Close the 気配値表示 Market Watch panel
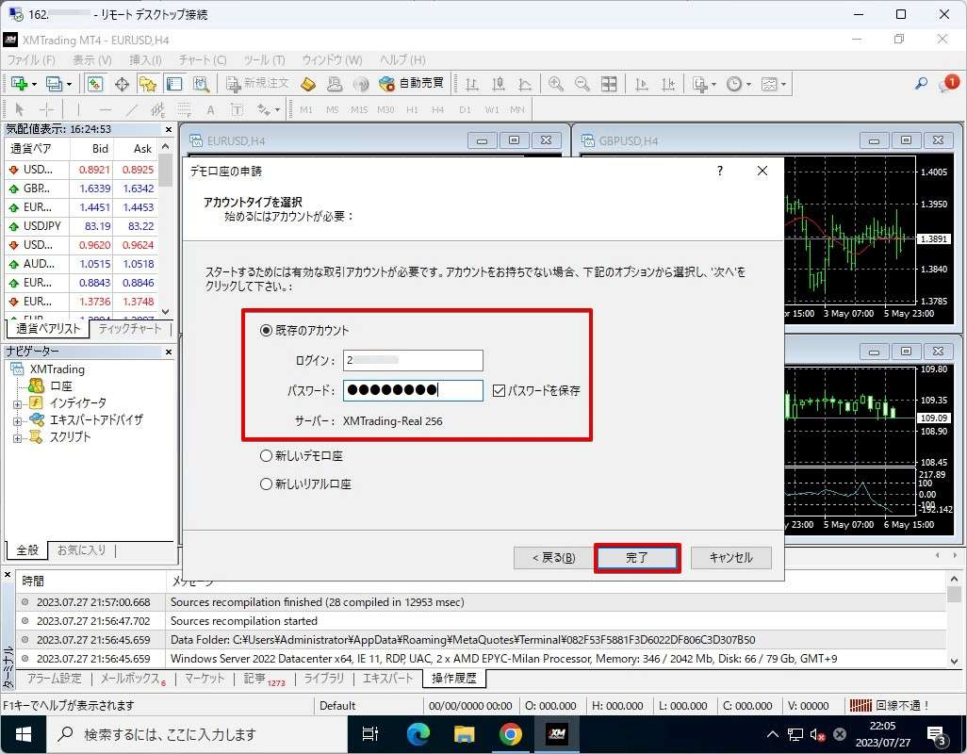 click(169, 129)
